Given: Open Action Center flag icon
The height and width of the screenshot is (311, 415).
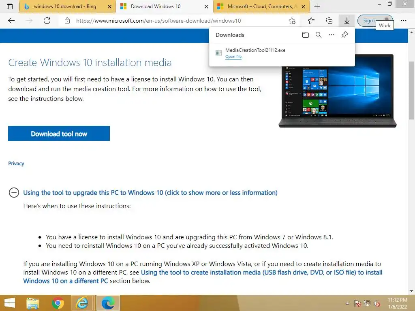Looking at the screenshot, I should pos(357,303).
